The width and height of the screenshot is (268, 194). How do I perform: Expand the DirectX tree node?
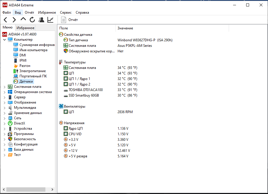point(4,124)
